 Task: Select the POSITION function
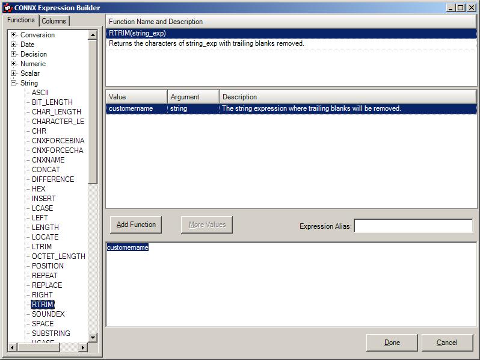(48, 266)
